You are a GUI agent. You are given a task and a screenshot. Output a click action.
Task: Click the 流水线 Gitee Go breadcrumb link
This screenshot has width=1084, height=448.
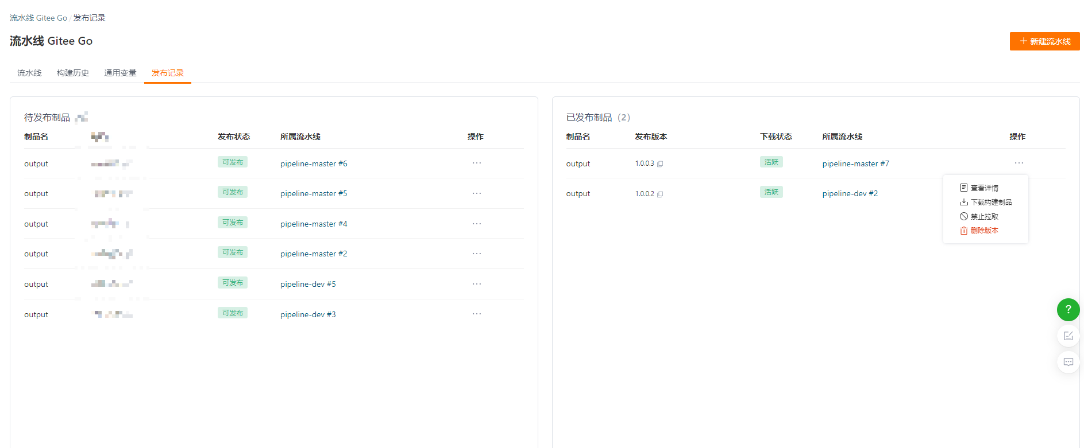click(x=38, y=18)
